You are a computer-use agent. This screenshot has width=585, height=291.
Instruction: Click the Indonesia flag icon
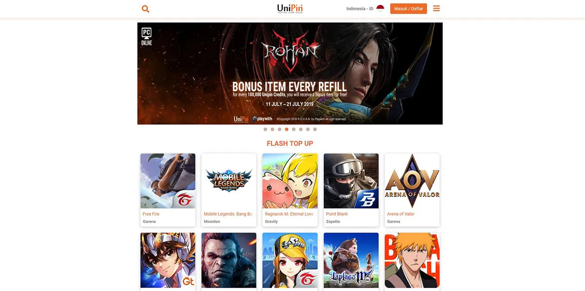(380, 8)
